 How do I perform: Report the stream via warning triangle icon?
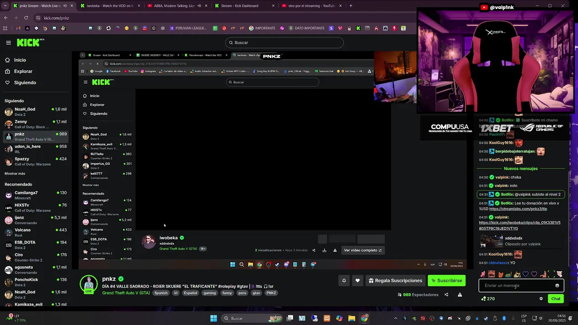(x=460, y=295)
